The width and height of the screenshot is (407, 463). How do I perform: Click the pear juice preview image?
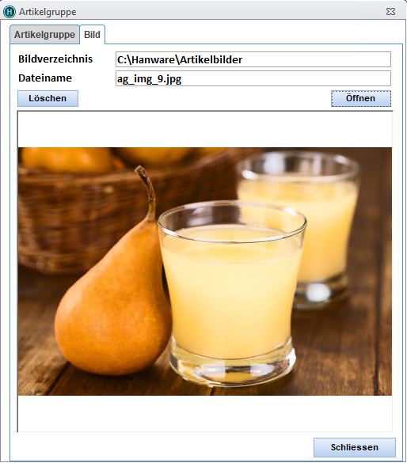pos(204,271)
